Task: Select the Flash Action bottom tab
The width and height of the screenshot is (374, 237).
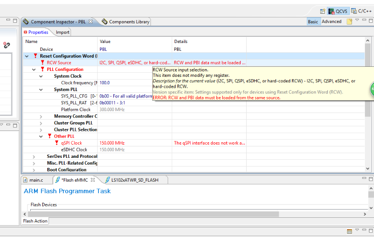Action: coord(35,221)
